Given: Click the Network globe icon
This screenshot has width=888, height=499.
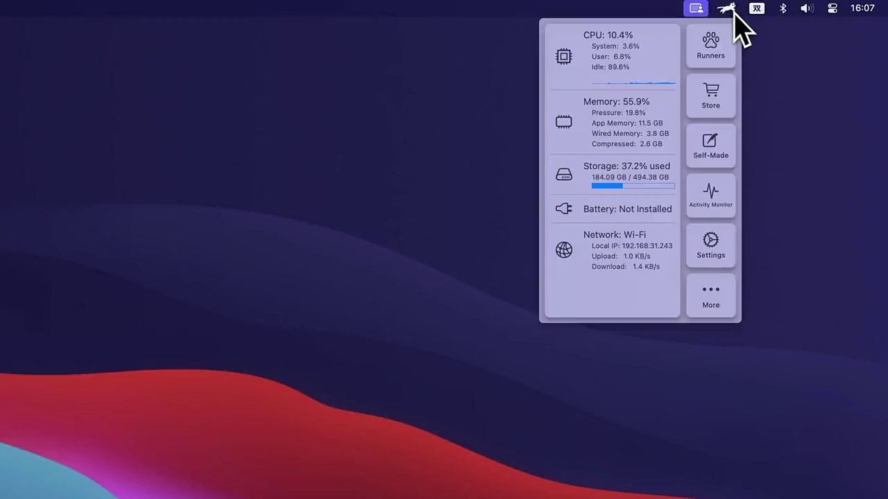Looking at the screenshot, I should 564,250.
